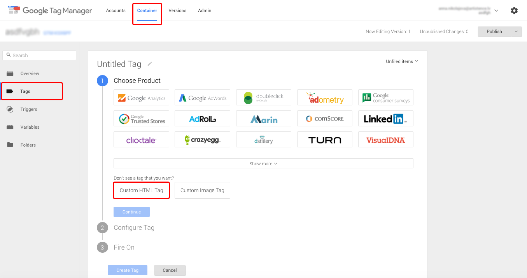
Task: Choose the Crazy Egg product tile
Action: tap(202, 140)
